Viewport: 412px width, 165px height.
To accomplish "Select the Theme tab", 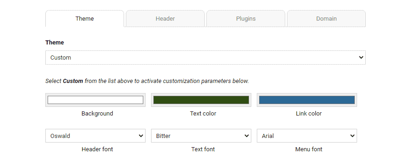I will click(x=85, y=19).
